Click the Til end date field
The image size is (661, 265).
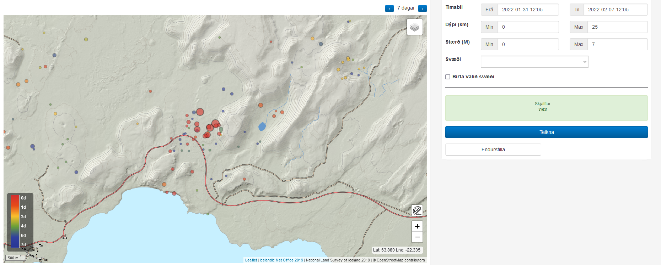pos(615,10)
